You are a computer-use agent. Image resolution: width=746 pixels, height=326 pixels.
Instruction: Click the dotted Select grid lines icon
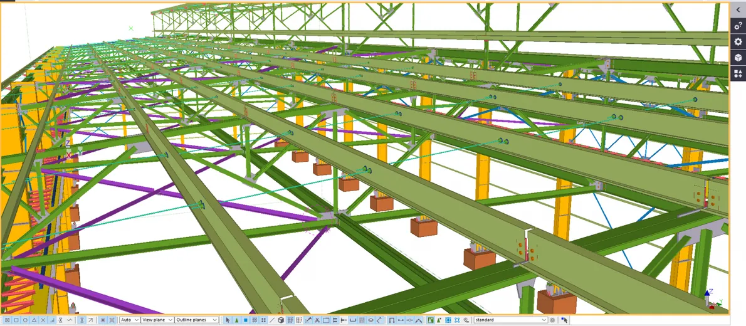coord(299,320)
